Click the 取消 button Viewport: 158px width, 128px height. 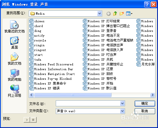tap(145, 111)
